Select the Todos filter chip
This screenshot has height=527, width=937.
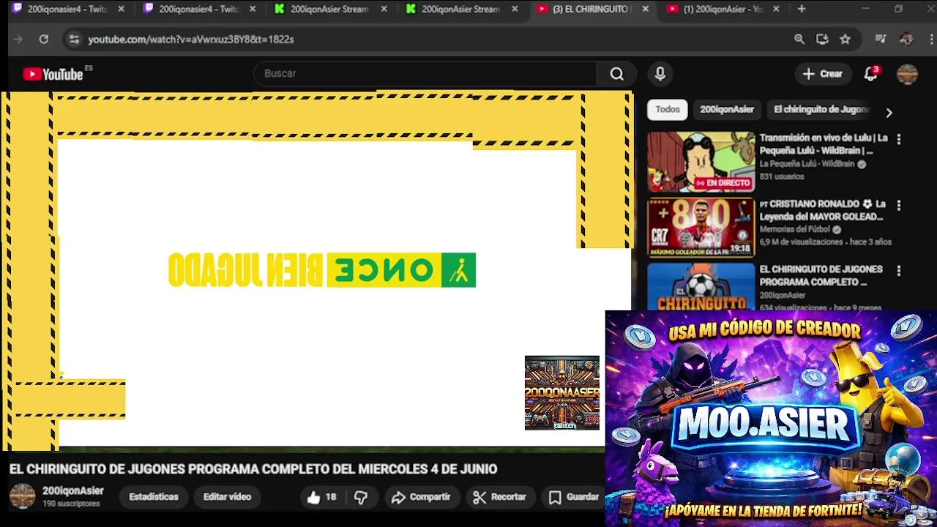point(667,109)
